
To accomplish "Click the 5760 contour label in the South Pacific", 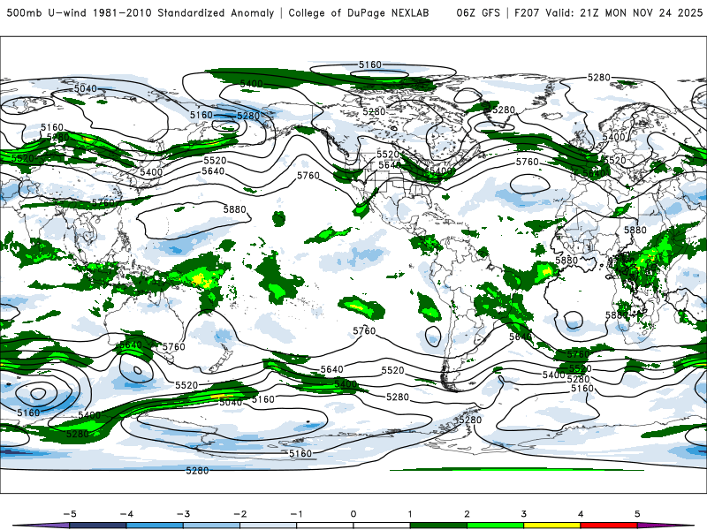I will pyautogui.click(x=364, y=331).
